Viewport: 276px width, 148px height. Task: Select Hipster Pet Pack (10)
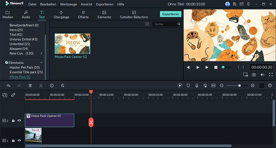coord(24,67)
